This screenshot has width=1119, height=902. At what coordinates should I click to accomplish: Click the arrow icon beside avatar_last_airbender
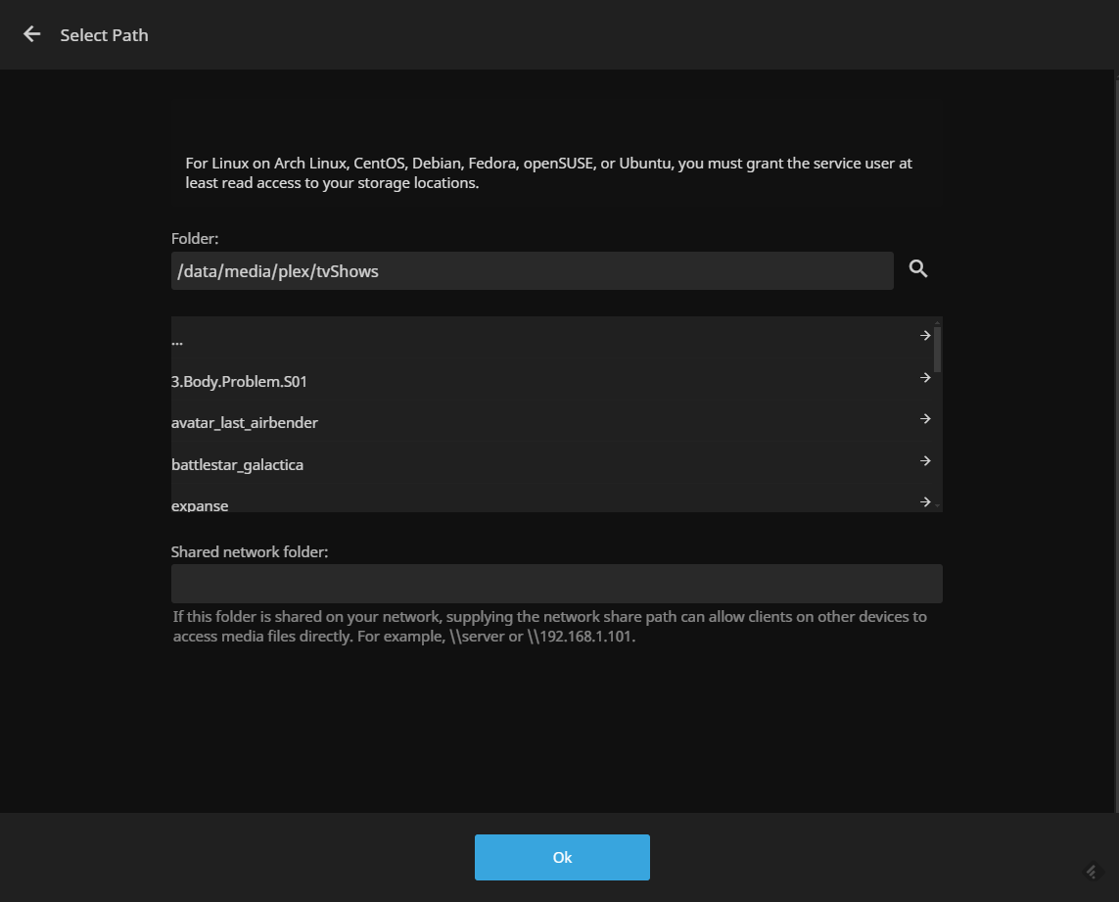point(924,419)
